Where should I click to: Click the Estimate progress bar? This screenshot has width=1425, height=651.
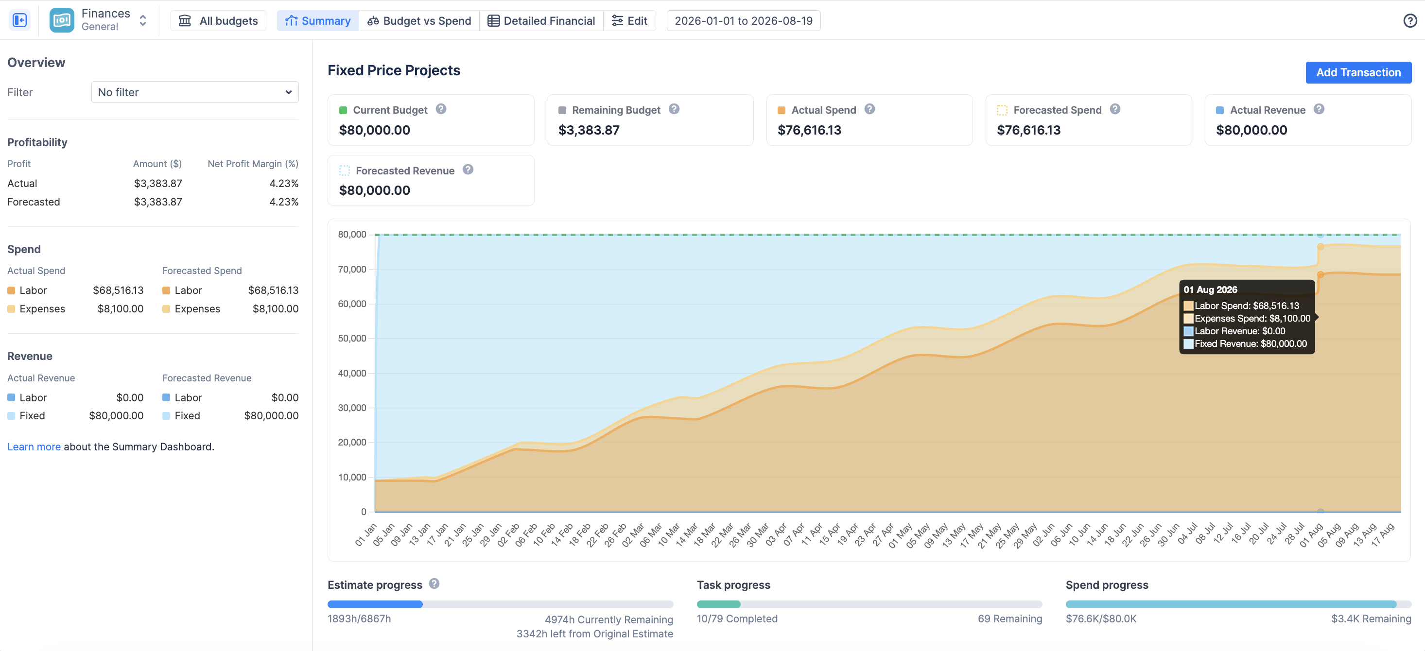500,604
